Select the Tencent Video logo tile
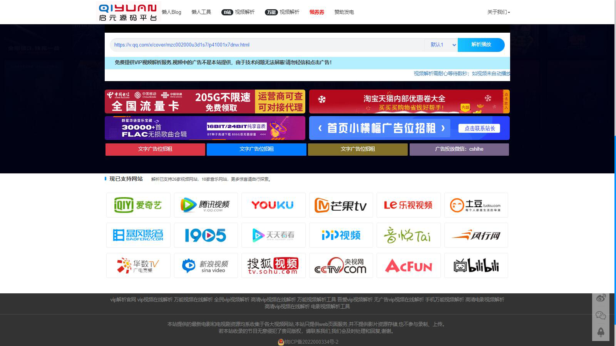Viewport: 616px width, 346px height. (206, 205)
